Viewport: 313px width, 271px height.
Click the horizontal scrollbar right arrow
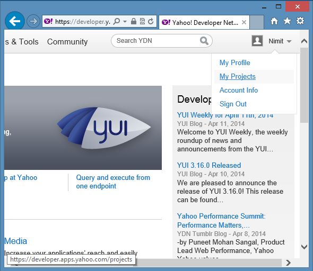click(288, 263)
